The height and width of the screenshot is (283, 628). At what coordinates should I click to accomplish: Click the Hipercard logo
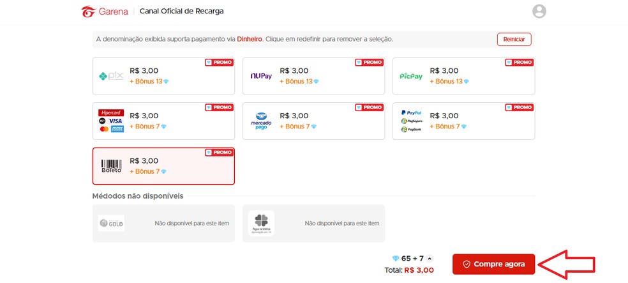point(111,112)
